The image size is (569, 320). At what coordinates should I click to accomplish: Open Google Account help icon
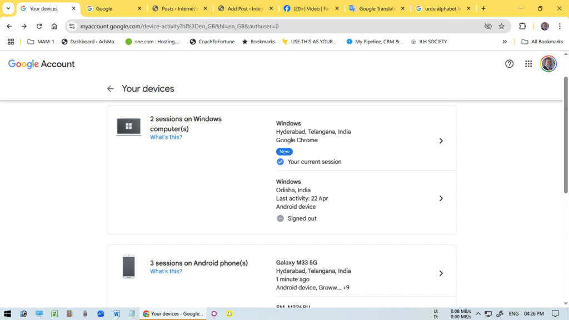(x=509, y=64)
